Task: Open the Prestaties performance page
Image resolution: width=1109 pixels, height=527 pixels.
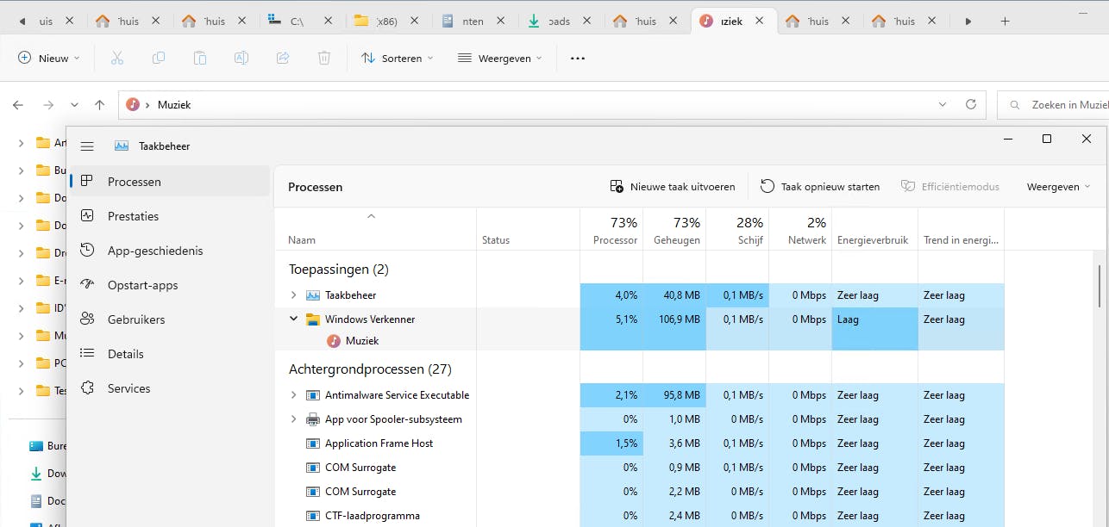Action: pyautogui.click(x=133, y=216)
